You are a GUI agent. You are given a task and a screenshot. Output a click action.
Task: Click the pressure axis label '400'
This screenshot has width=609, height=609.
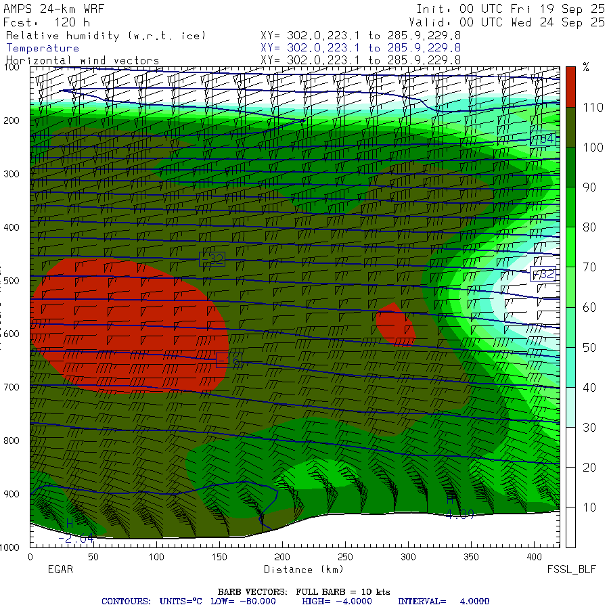(12, 227)
